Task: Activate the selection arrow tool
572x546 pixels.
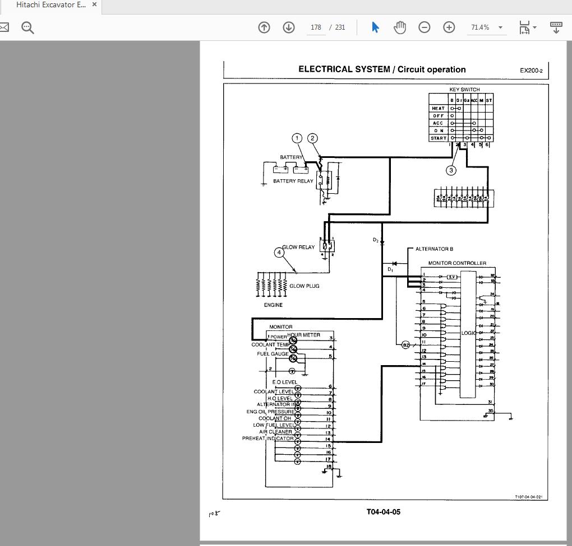Action: [375, 26]
